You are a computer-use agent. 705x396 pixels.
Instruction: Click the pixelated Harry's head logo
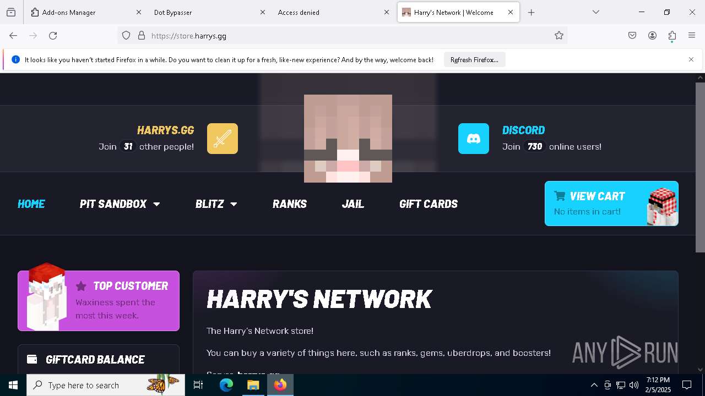coord(348,139)
